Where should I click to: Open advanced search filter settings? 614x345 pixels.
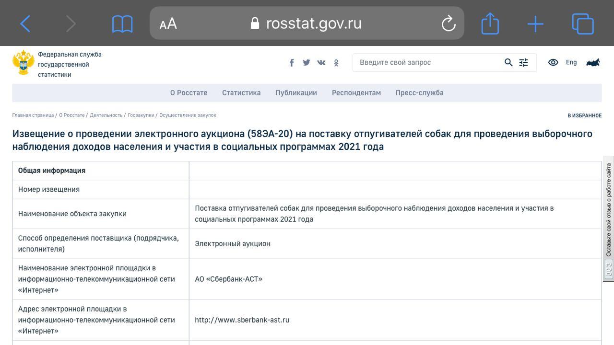click(x=523, y=62)
